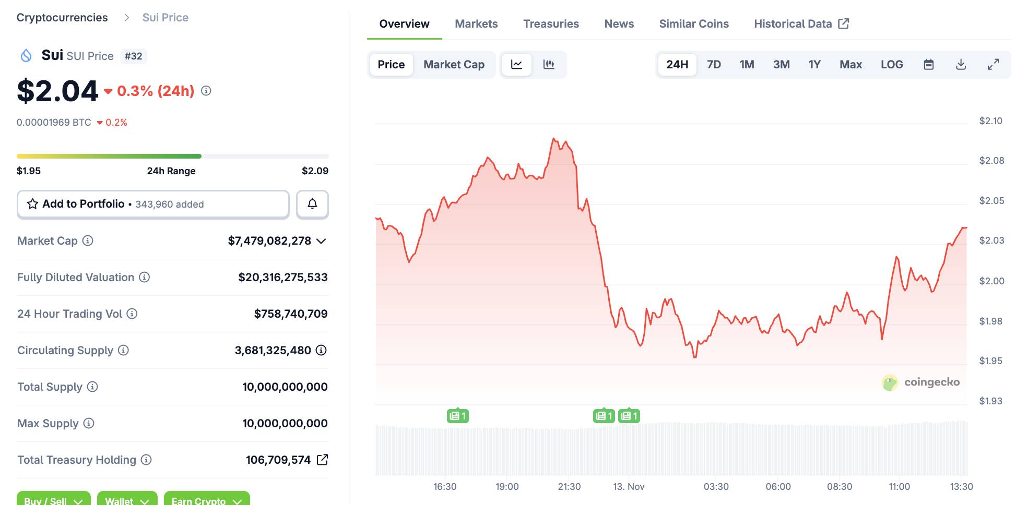Switch chart to Market Cap mode
Viewport: 1016px width, 505px height.
(x=453, y=64)
